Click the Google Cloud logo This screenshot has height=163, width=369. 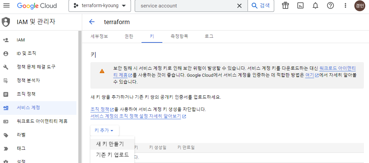point(37,6)
